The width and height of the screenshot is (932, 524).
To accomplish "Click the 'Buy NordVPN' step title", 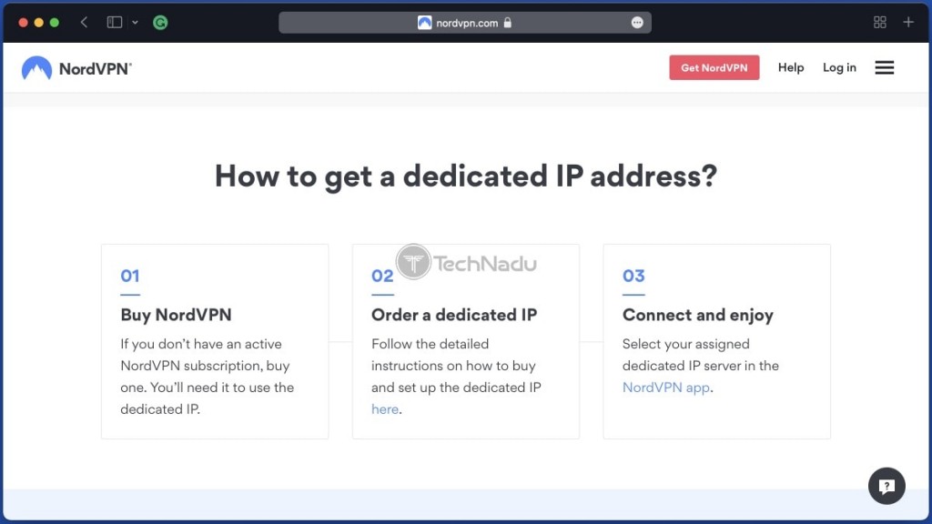I will click(176, 315).
